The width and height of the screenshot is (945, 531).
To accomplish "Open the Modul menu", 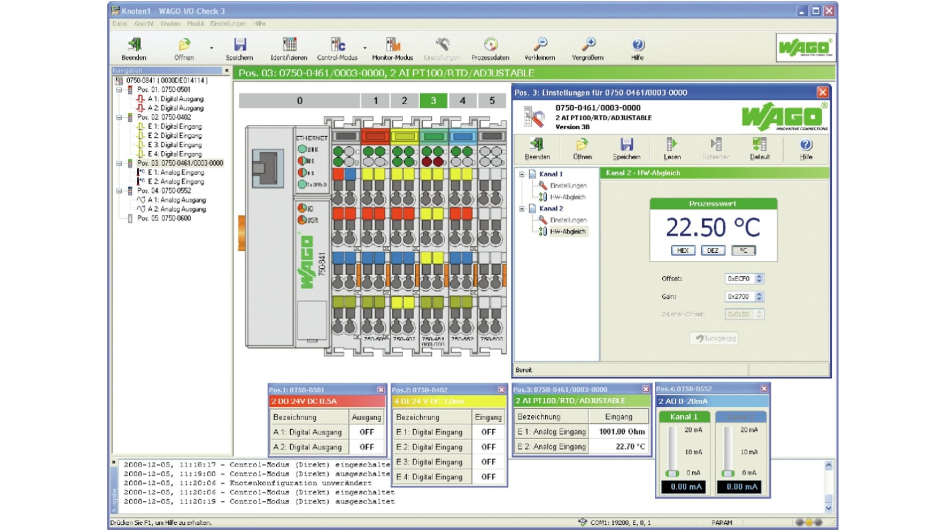I will pos(196,23).
